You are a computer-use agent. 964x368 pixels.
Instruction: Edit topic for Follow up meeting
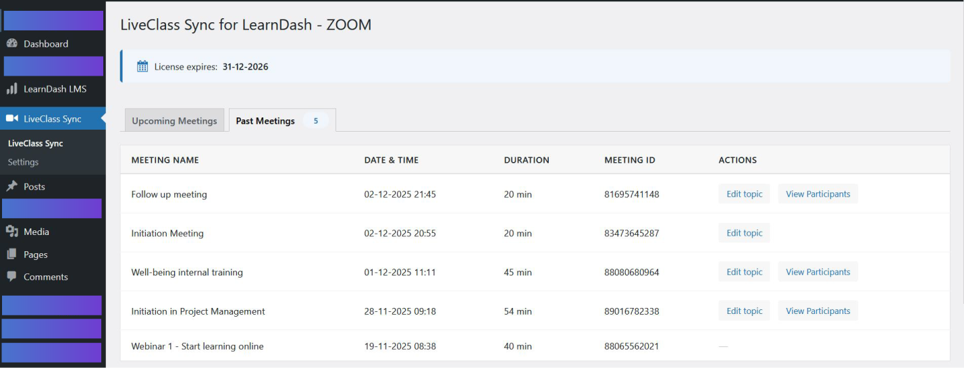pos(744,194)
